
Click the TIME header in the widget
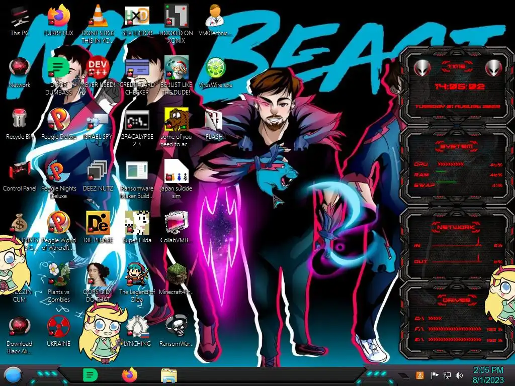(457, 67)
